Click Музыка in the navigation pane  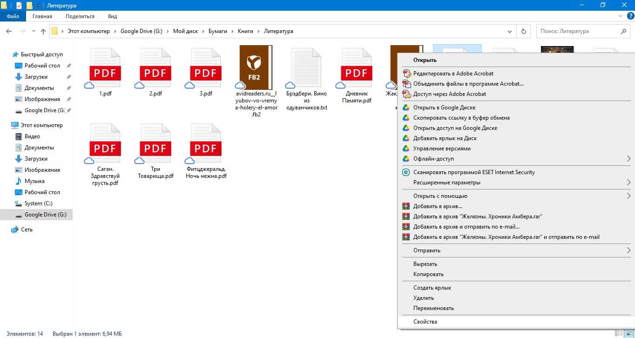(x=34, y=181)
